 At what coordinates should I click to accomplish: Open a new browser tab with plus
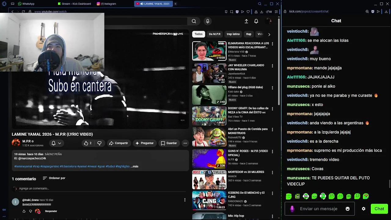point(175,4)
